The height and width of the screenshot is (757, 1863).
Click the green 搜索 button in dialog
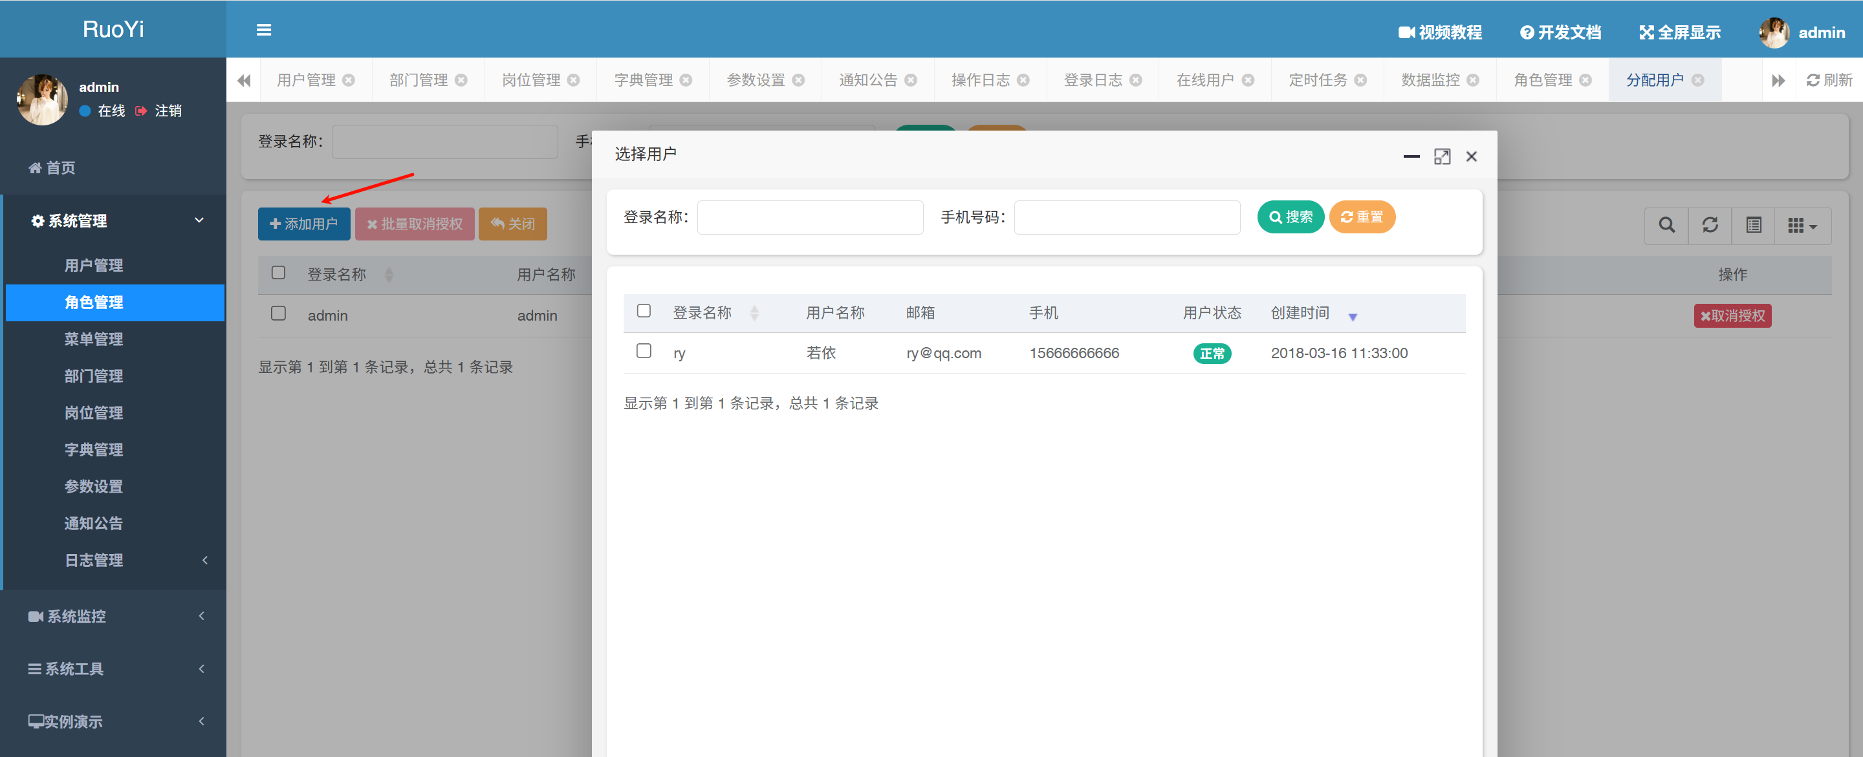coord(1291,217)
